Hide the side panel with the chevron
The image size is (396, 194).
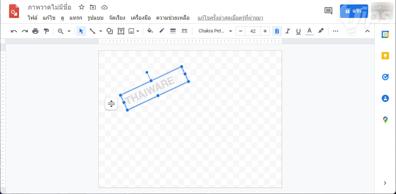click(x=385, y=183)
